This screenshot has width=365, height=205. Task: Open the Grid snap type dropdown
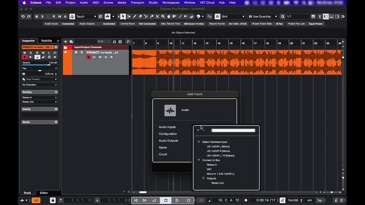[x=233, y=17]
